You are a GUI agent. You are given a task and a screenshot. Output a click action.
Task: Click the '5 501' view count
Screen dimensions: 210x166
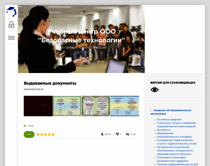point(133,134)
